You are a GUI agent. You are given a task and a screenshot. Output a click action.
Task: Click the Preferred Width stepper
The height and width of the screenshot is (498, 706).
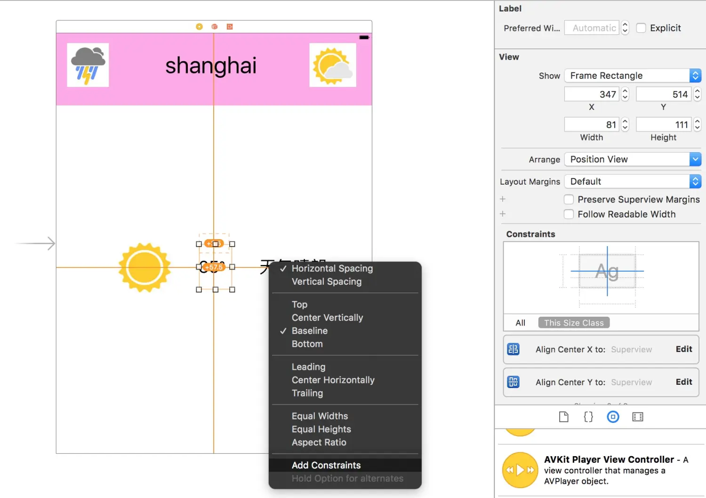pyautogui.click(x=625, y=28)
